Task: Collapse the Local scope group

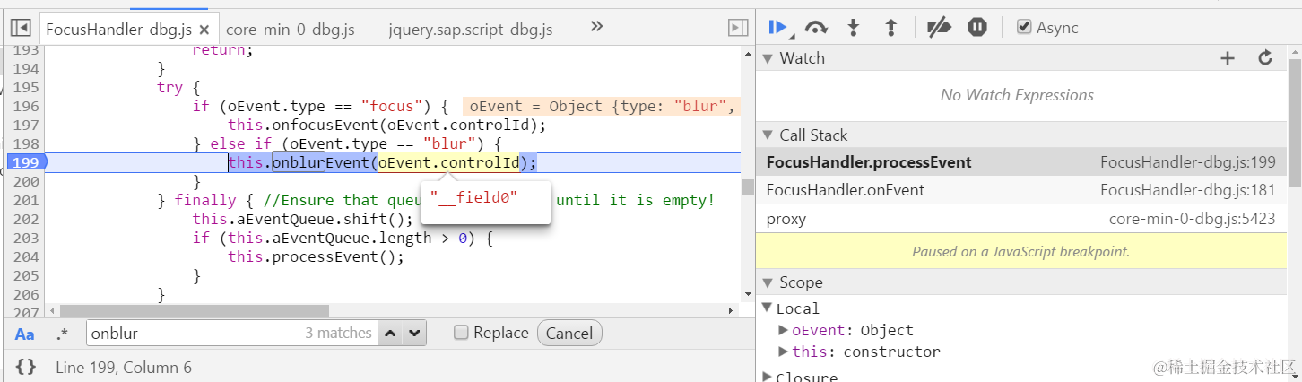Action: (768, 308)
